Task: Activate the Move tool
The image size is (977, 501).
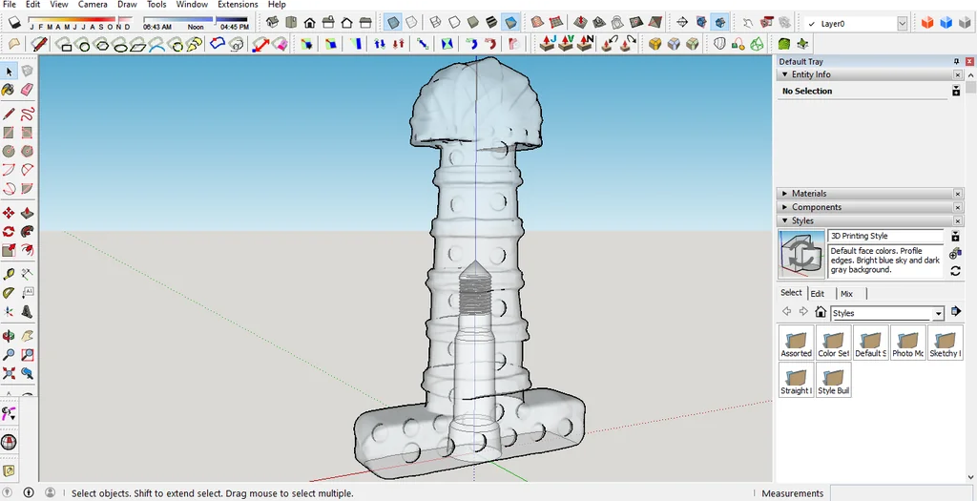Action: pyautogui.click(x=9, y=213)
